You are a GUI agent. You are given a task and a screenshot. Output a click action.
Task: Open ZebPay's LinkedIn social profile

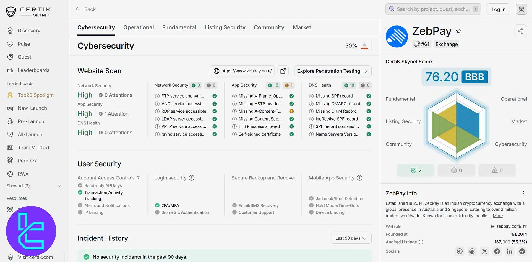tap(510, 251)
